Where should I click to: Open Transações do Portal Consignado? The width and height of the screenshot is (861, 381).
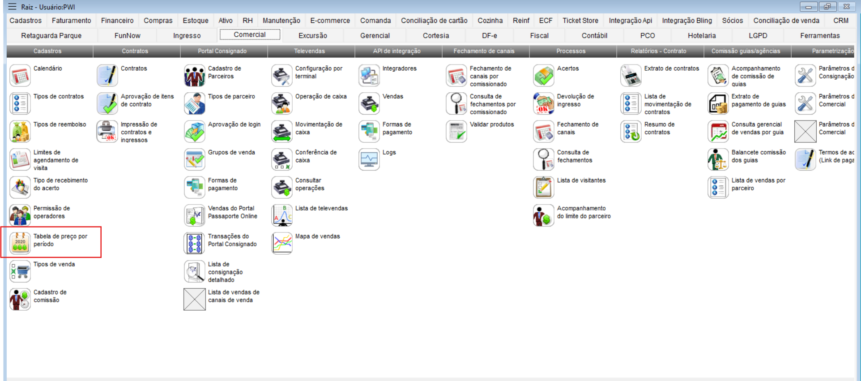(195, 244)
